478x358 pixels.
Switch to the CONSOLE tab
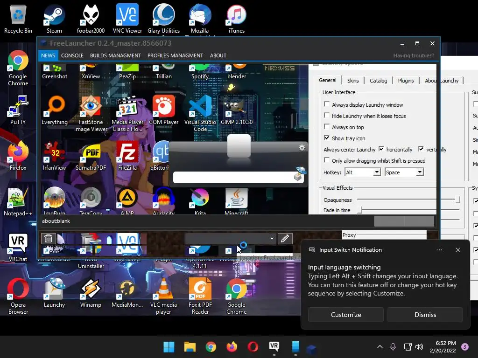[x=72, y=55]
